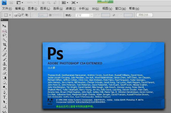Click the height input field
The height and width of the screenshot is (113, 171).
(x=128, y=15)
